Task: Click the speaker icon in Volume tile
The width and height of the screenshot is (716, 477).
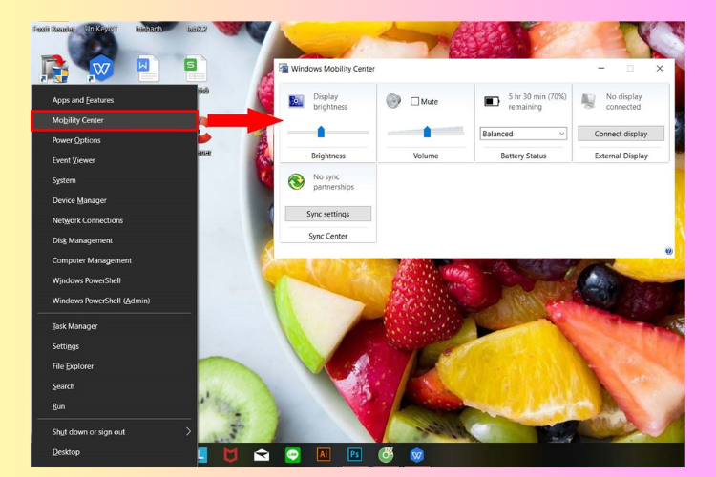Action: click(x=393, y=101)
